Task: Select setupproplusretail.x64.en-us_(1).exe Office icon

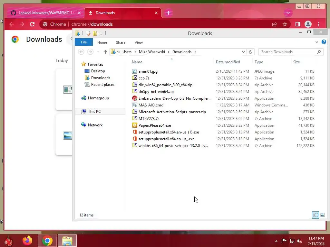Action: tap(134, 132)
